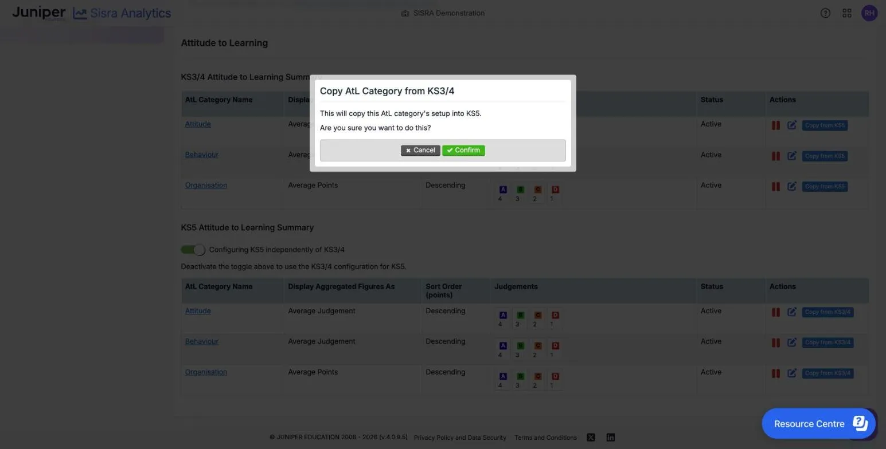Open the X social media icon in footer
Viewport: 886px width, 449px height.
click(x=591, y=438)
